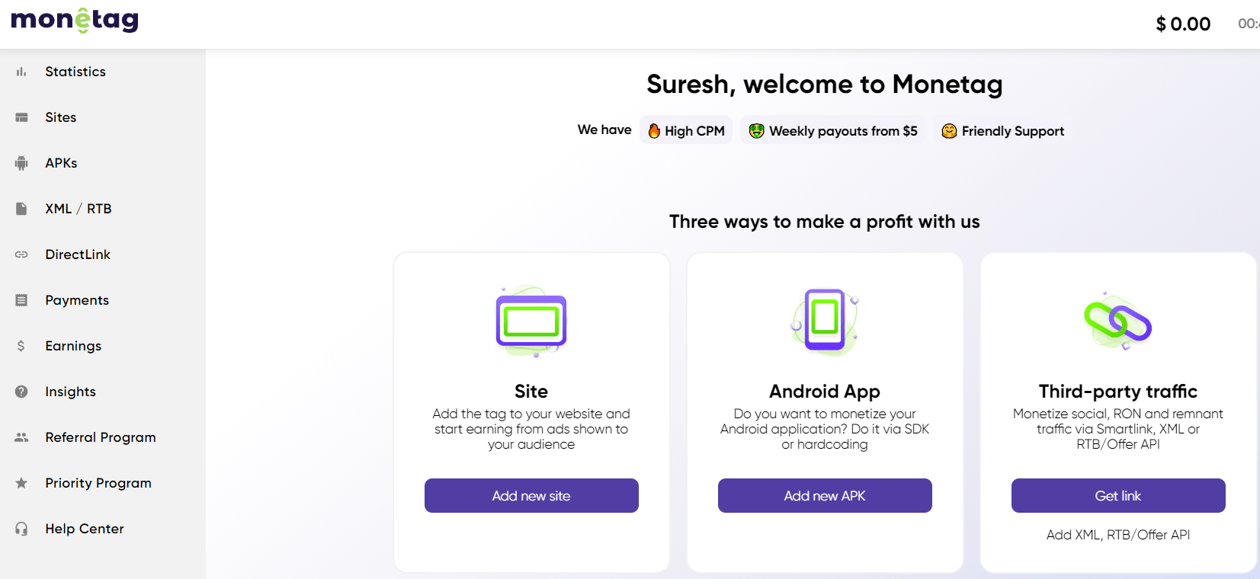This screenshot has height=579, width=1260.
Task: Click the $ 0.00 account balance
Action: click(x=1183, y=24)
